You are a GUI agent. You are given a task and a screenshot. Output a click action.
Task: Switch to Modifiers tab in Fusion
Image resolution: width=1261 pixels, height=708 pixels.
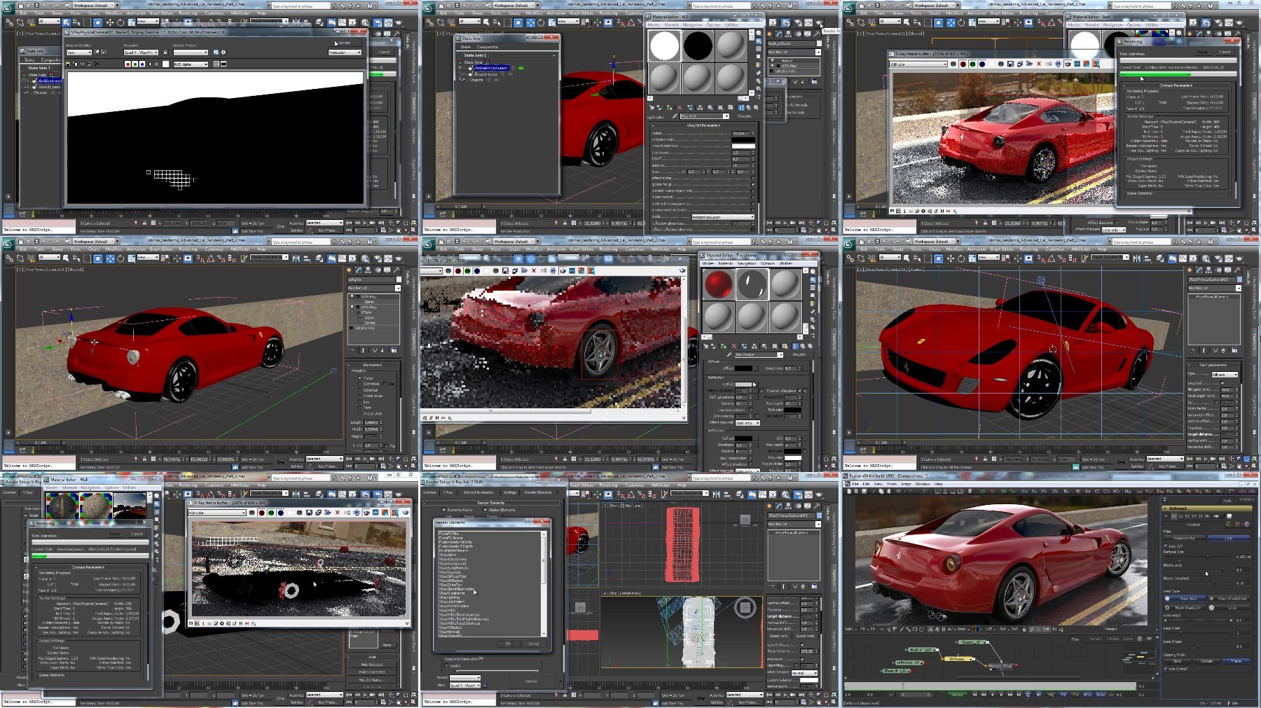coord(1247,499)
